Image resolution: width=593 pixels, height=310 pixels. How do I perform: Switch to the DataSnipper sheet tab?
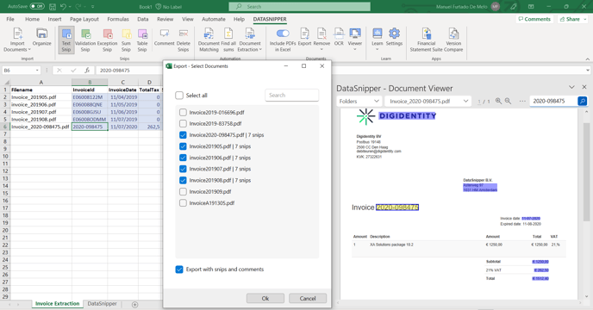tap(102, 304)
